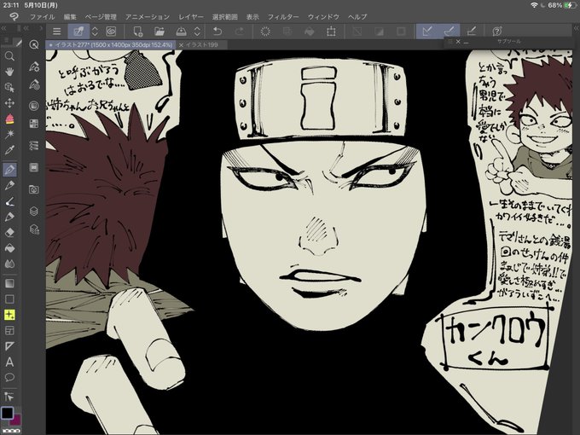580x435 pixels.
Task: Select the Correct line tool
Action: tap(9, 397)
